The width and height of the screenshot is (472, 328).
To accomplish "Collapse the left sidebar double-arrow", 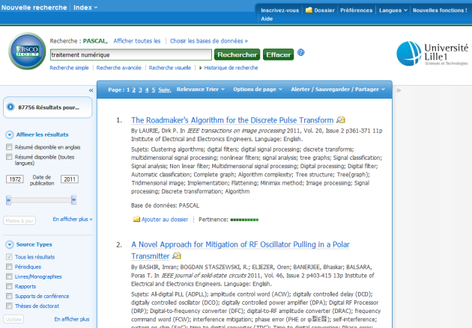I will click(x=91, y=90).
